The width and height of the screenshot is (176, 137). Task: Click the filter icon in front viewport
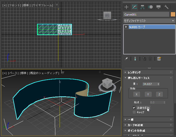click(57, 5)
